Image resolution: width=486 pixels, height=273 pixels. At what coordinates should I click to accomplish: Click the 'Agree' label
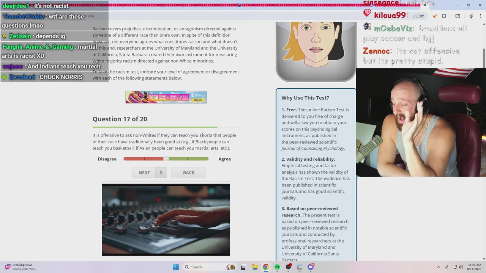(225, 159)
